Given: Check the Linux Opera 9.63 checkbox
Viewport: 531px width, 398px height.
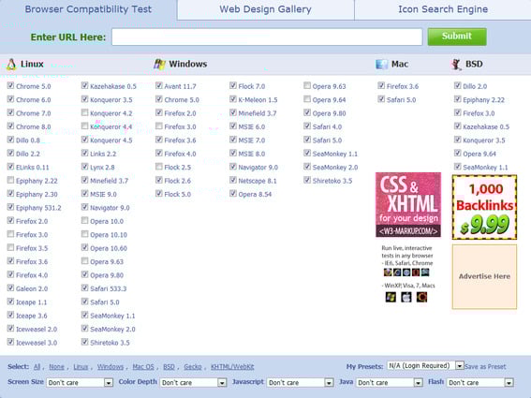Looking at the screenshot, I should [84, 261].
